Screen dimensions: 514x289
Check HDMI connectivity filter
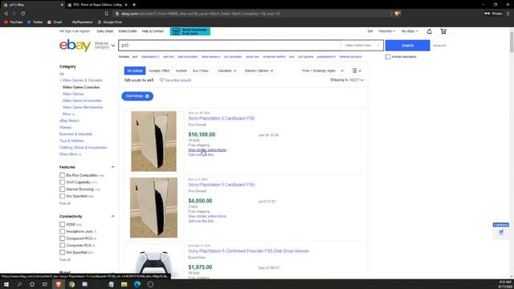[x=63, y=225]
